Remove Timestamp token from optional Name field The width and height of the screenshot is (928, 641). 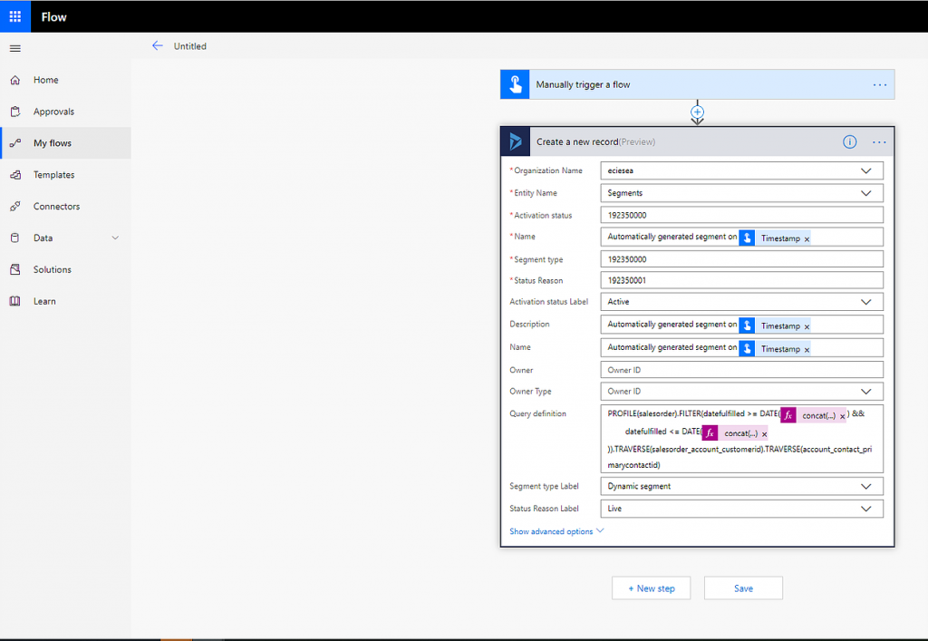point(807,350)
